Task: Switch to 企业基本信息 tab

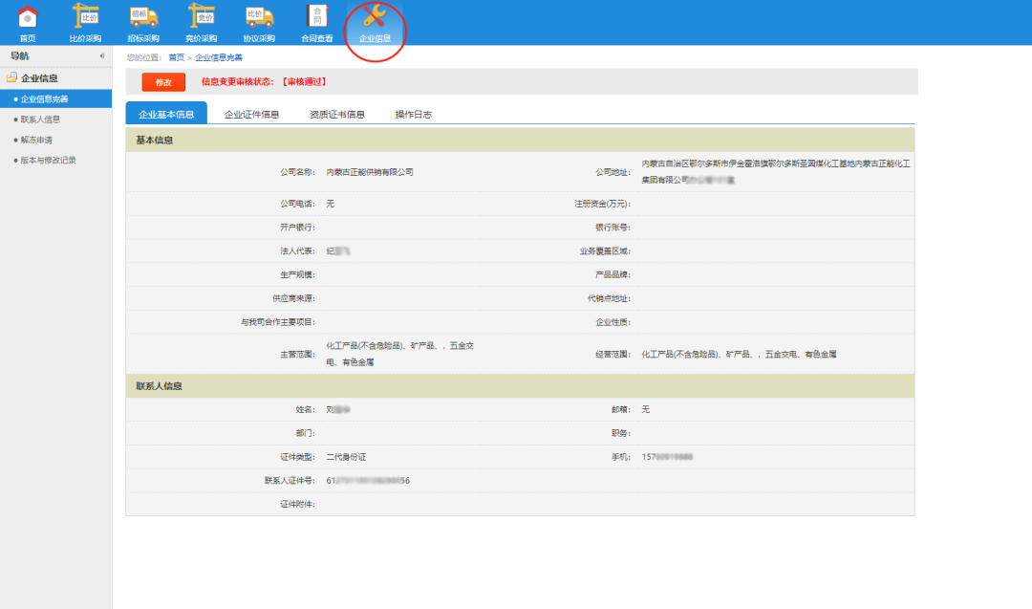Action: click(166, 113)
